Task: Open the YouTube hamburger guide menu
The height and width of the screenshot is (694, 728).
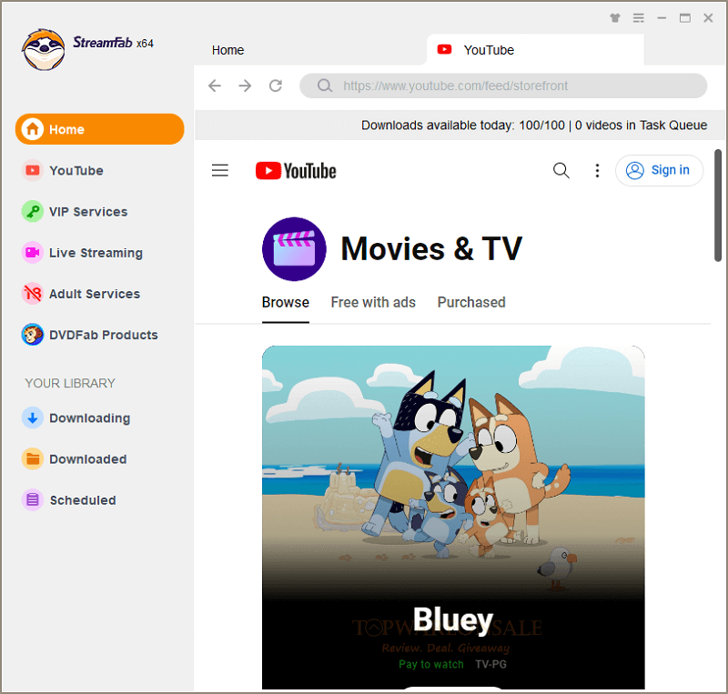Action: [220, 170]
